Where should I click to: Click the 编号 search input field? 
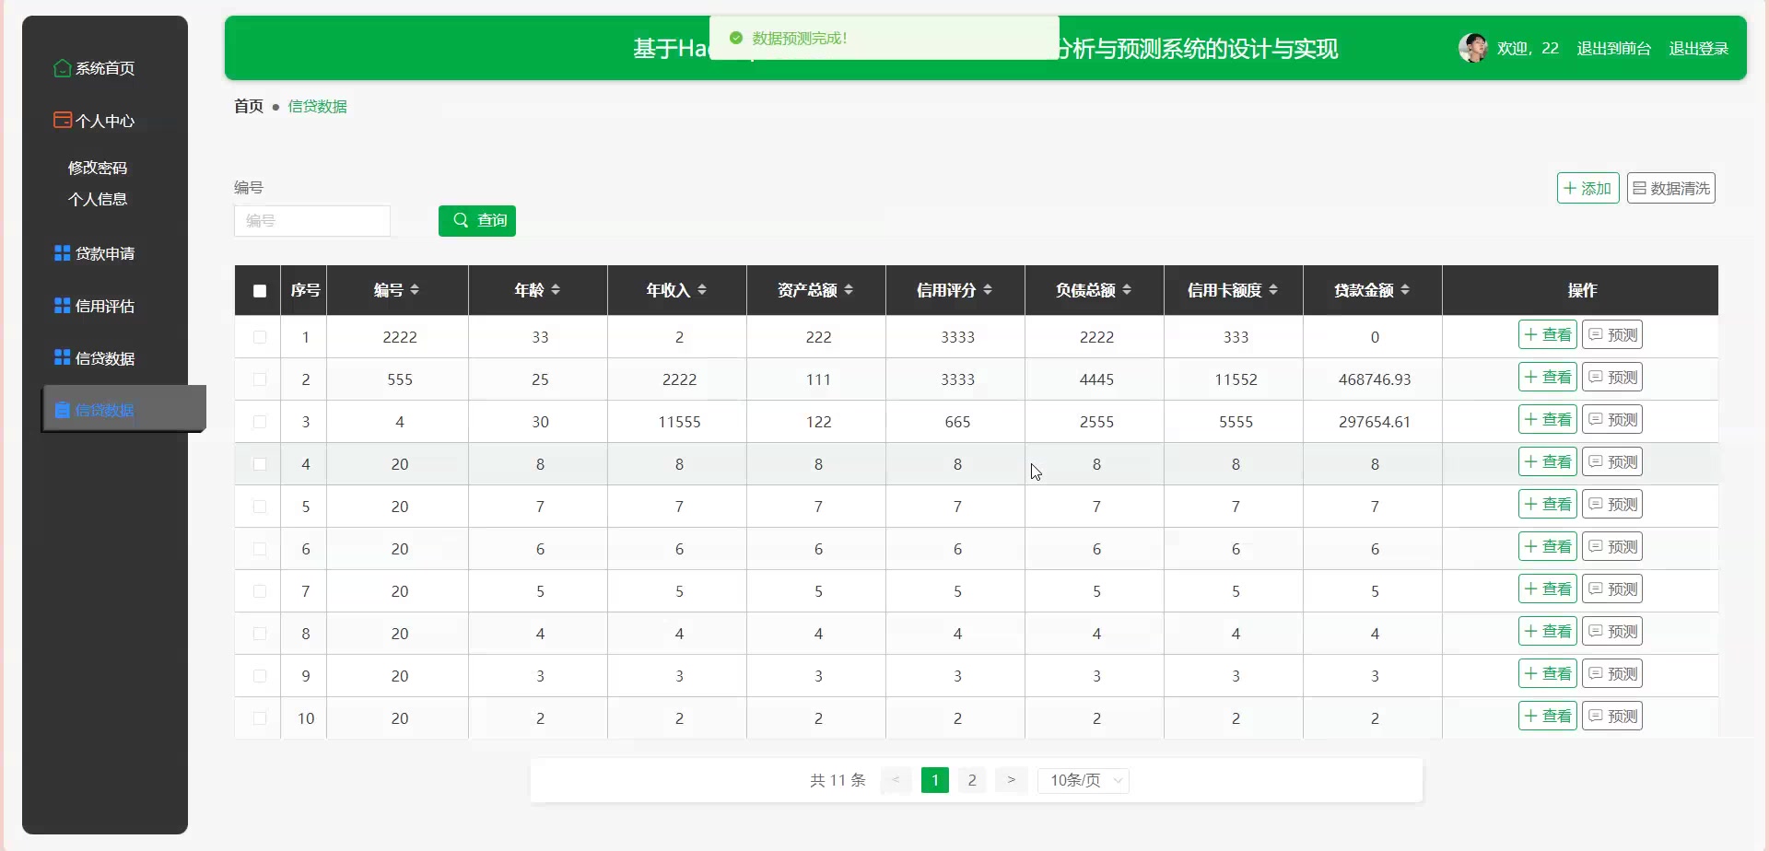312,221
